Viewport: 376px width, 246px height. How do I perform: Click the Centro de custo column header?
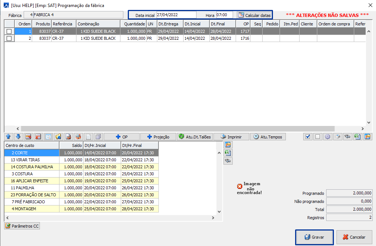click(31, 145)
